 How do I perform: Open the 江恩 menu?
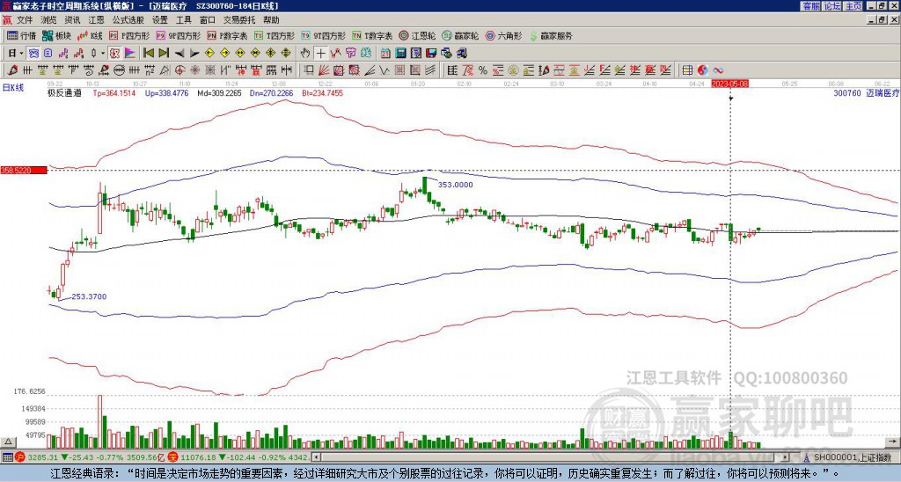[97, 20]
